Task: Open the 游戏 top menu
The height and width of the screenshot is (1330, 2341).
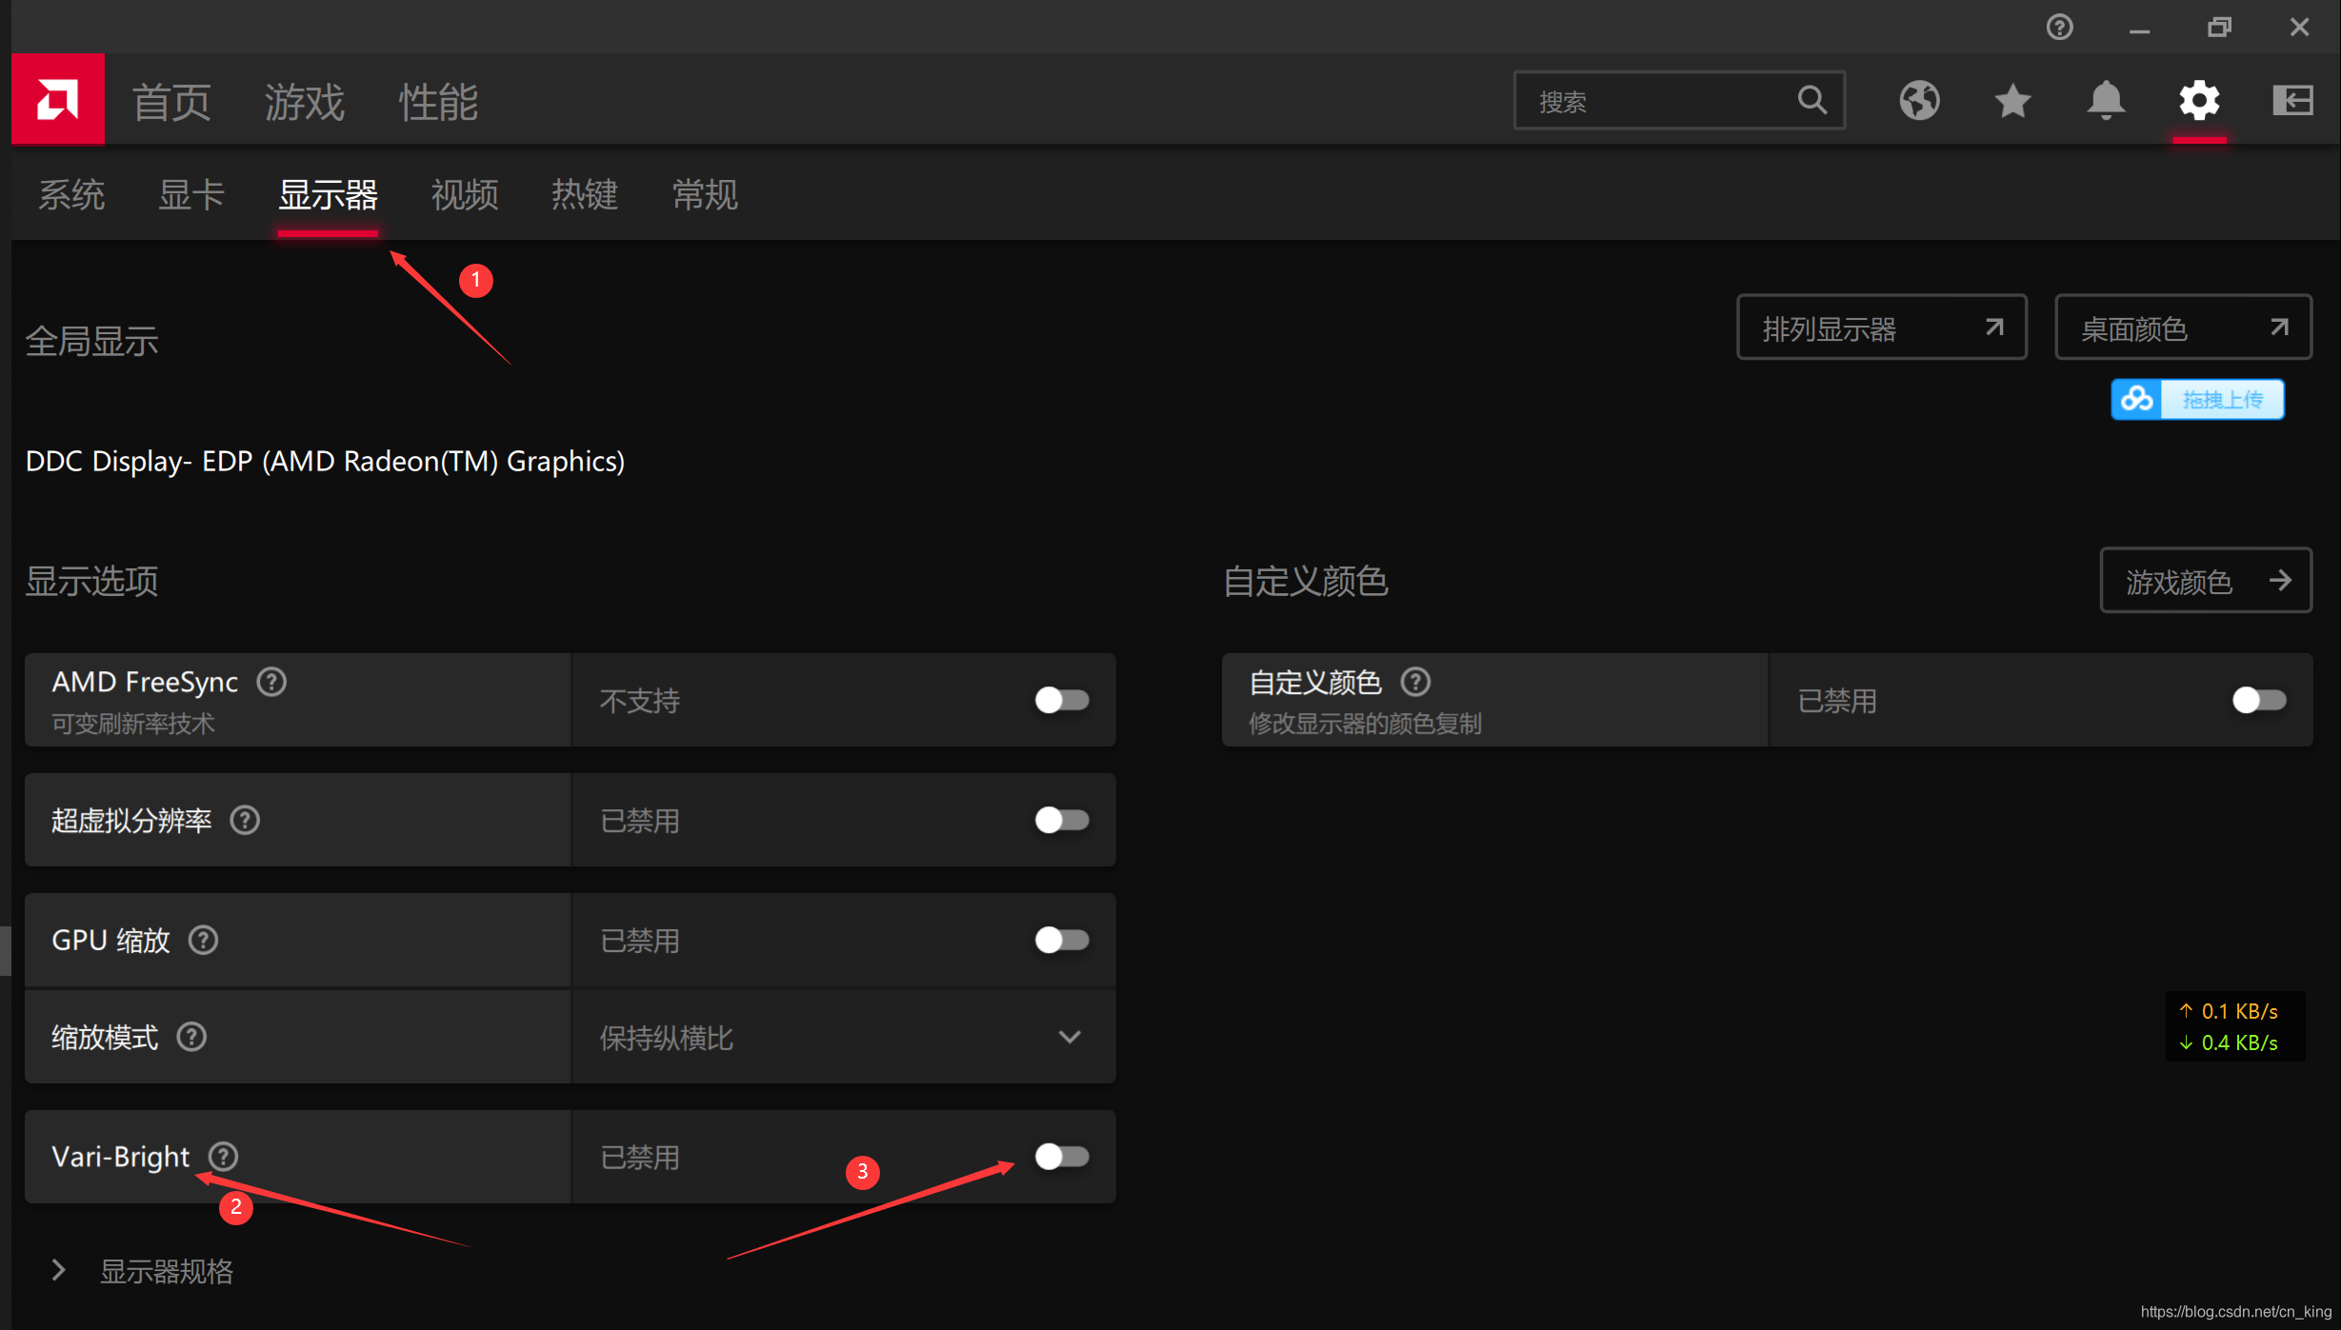Action: click(x=304, y=101)
